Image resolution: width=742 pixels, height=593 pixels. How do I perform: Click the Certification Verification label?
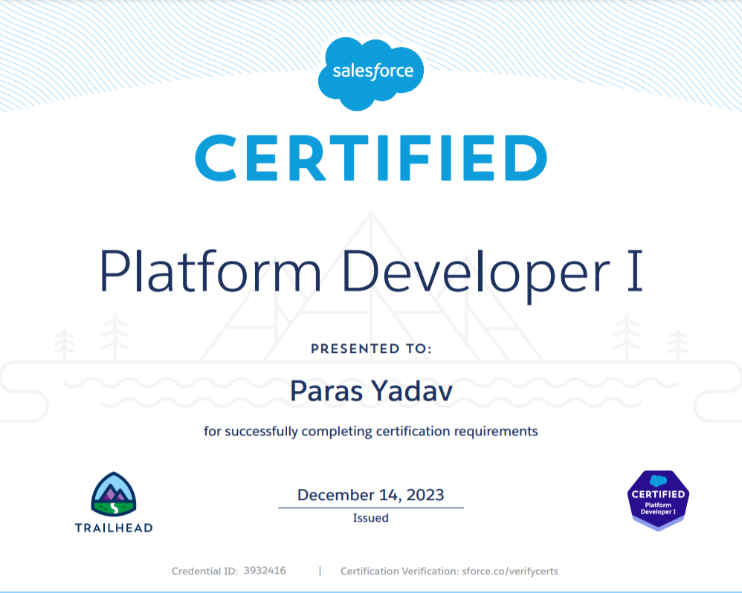399,571
